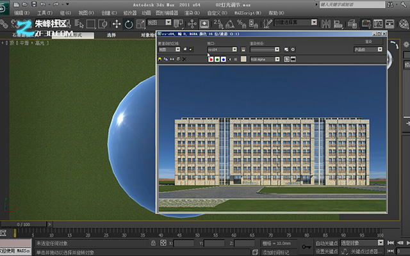Screen dimensions: 410x256
Task: Toggle the blue channel display
Action: [x=224, y=60]
